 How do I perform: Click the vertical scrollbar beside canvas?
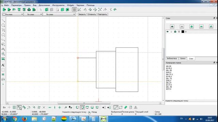click(x=163, y=59)
